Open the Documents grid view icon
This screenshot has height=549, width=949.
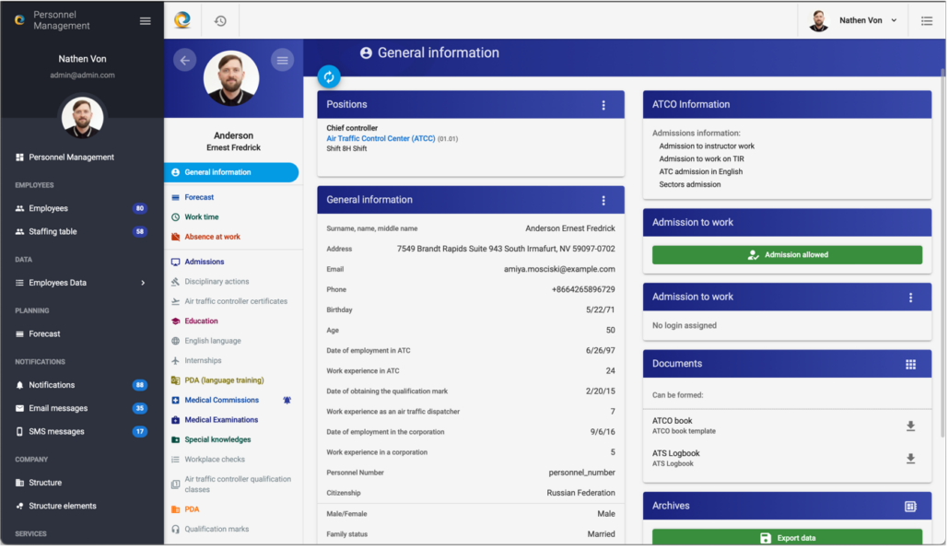coord(910,364)
